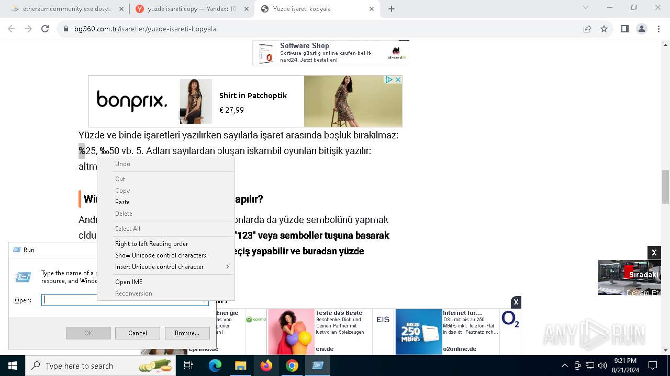670x376 pixels.
Task: Click the AdChoices icon on bonprix ad
Action: tap(389, 79)
